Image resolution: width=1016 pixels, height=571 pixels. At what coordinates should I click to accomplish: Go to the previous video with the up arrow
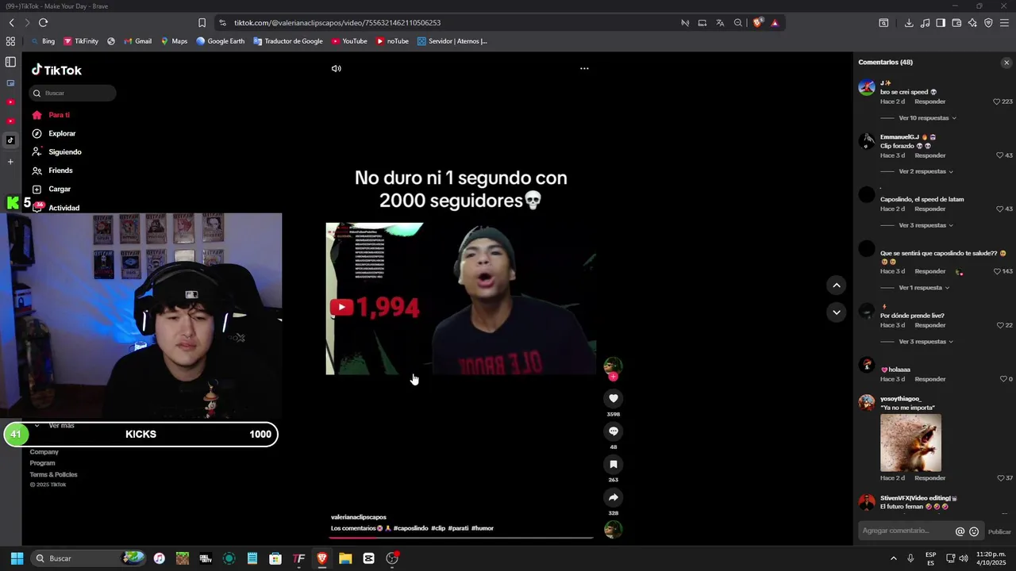click(836, 285)
